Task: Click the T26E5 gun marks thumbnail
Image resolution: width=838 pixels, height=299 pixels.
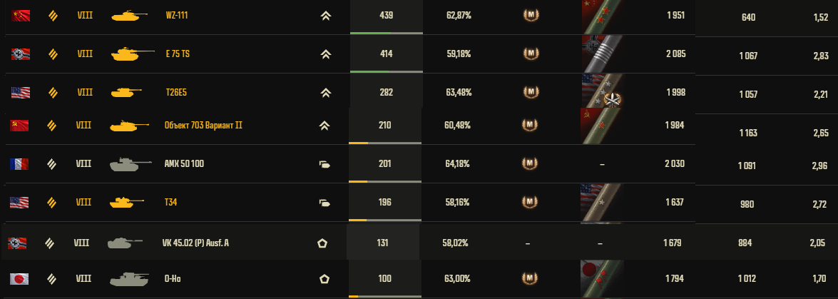Action: [x=602, y=92]
